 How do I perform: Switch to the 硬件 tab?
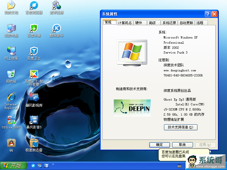click(x=140, y=23)
